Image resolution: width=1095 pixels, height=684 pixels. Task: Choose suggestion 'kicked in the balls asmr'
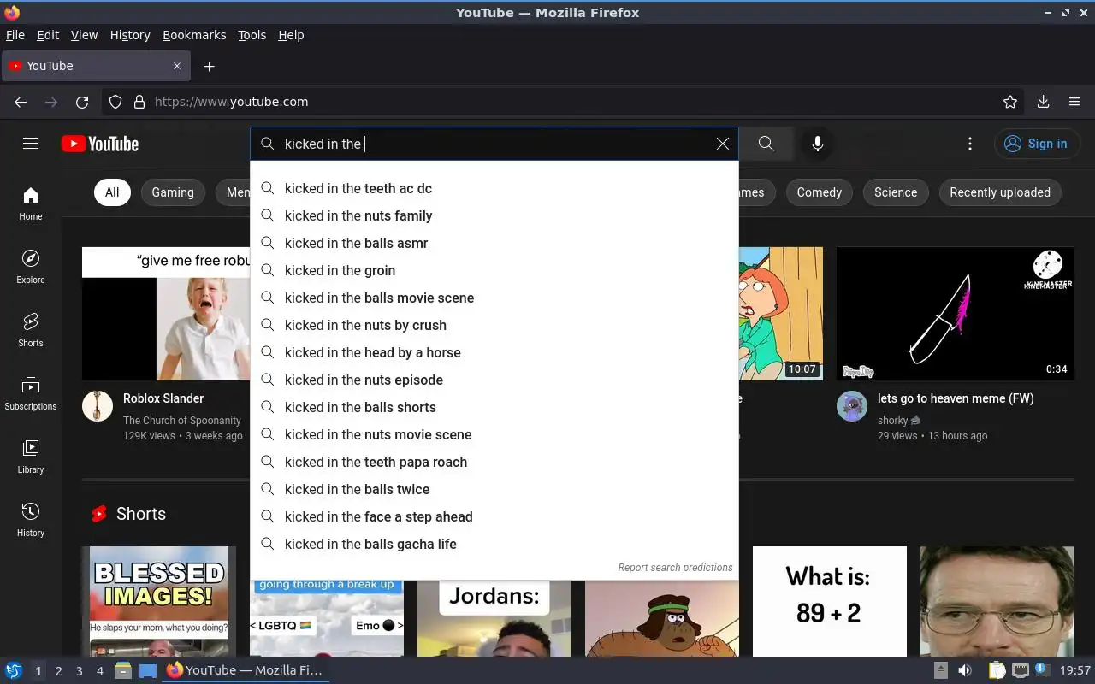pyautogui.click(x=494, y=243)
